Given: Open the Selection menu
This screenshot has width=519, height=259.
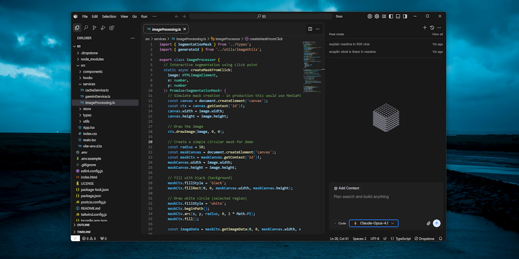Looking at the screenshot, I should [x=109, y=16].
